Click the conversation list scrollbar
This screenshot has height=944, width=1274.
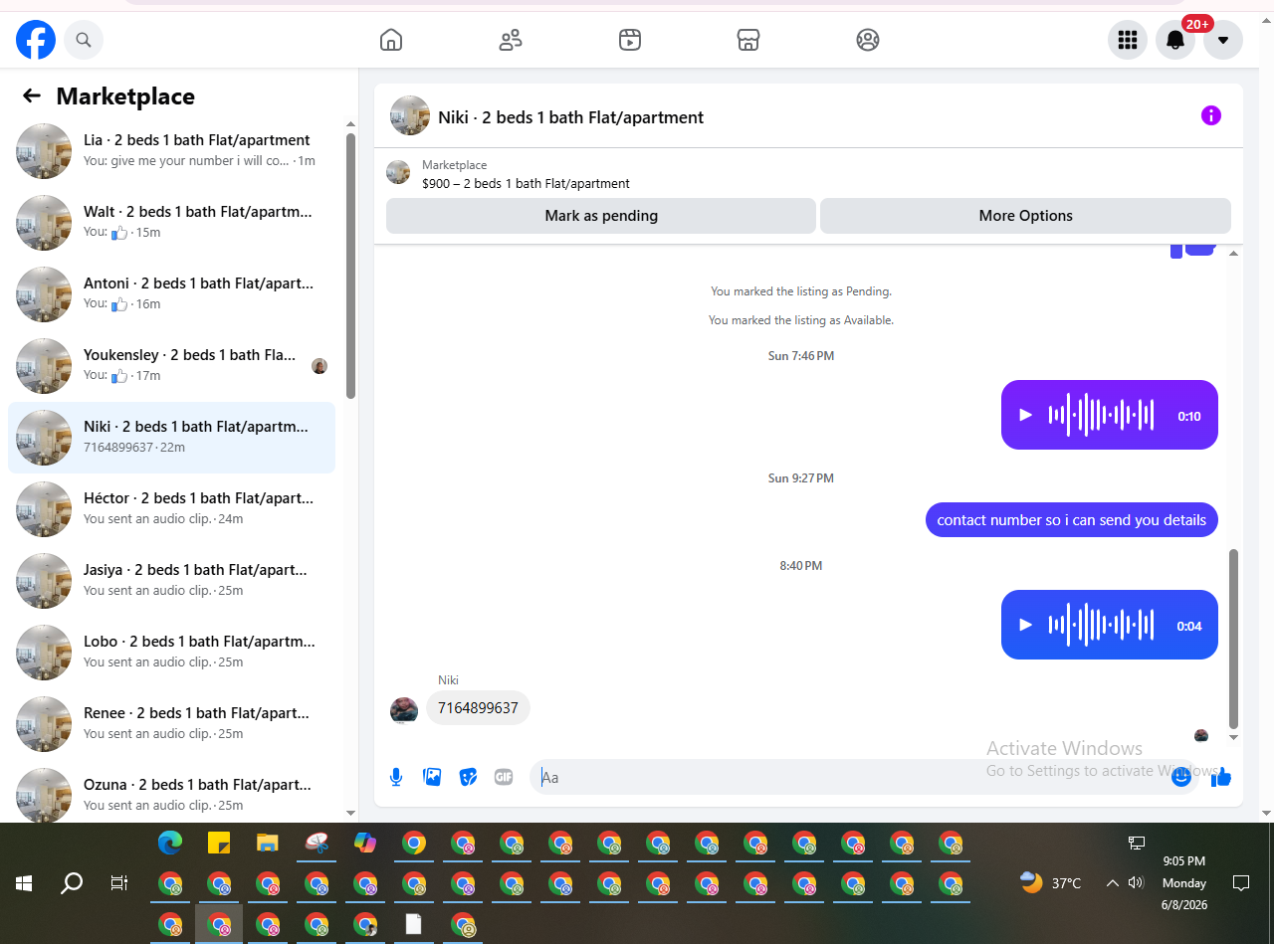[350, 266]
